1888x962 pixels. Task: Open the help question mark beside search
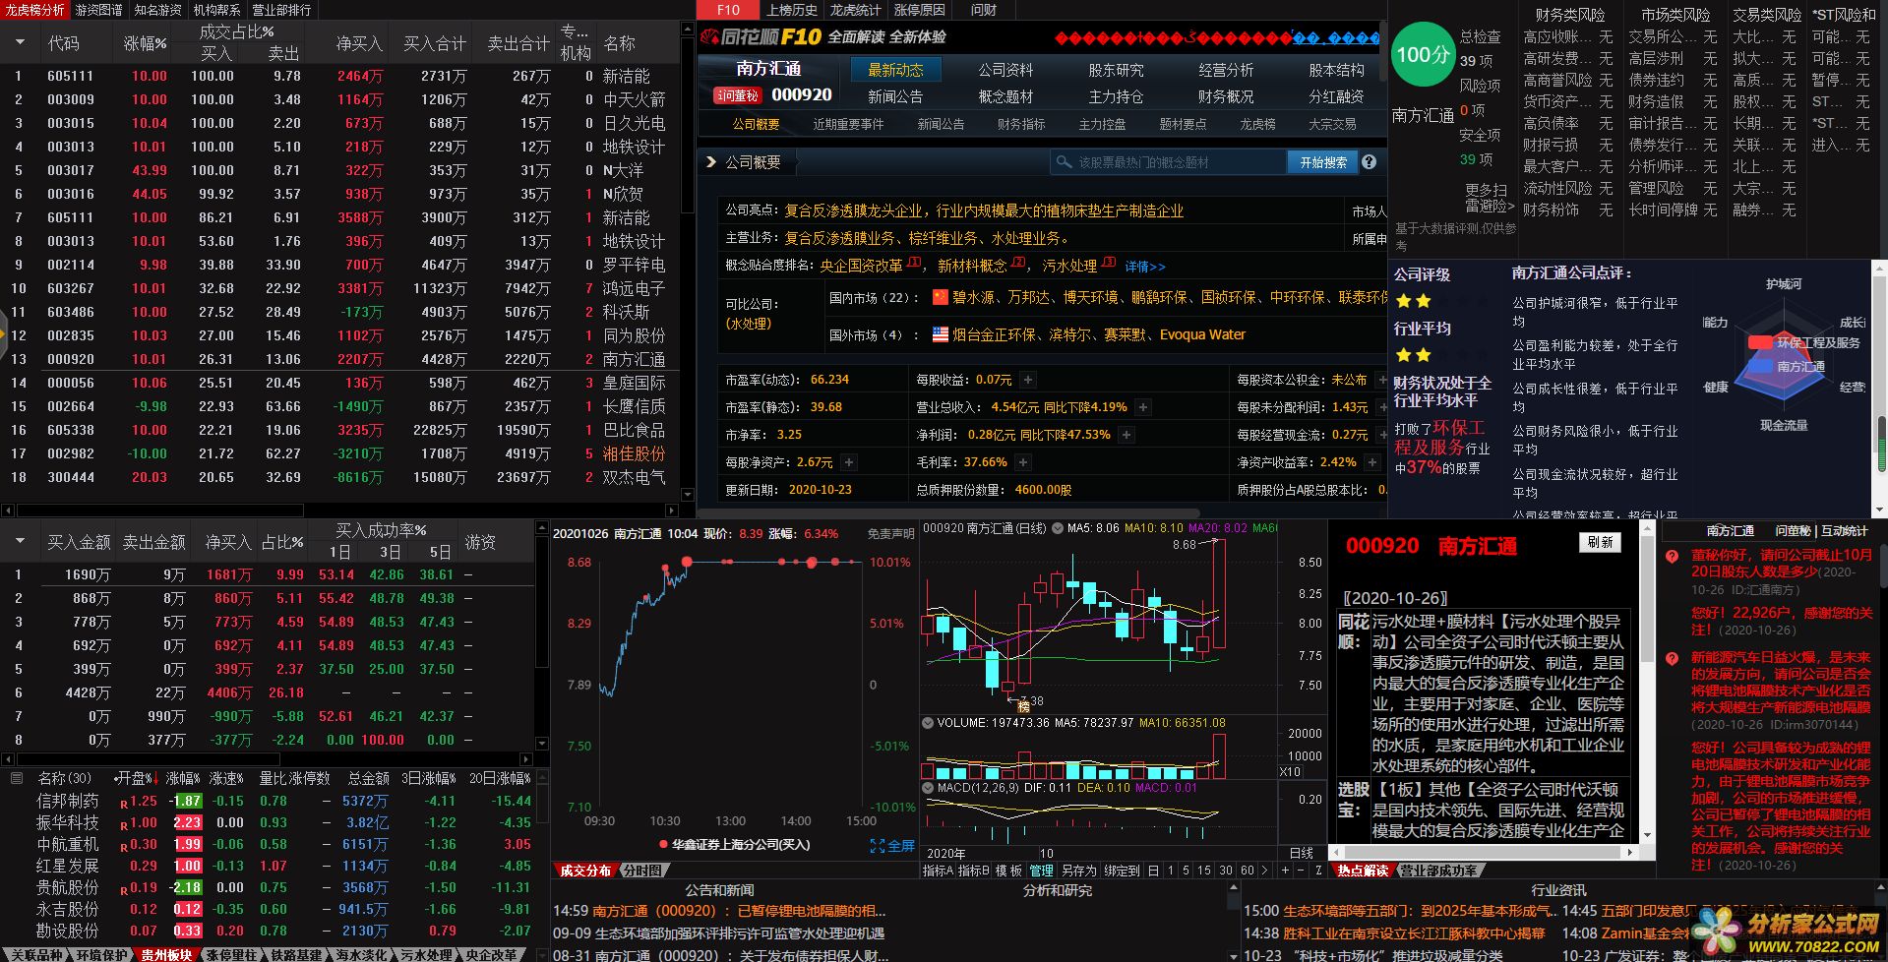point(1369,162)
